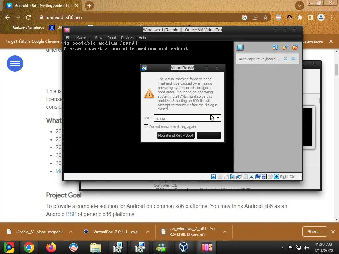Toggle the notification center speech bubble icon

click(x=240, y=47)
